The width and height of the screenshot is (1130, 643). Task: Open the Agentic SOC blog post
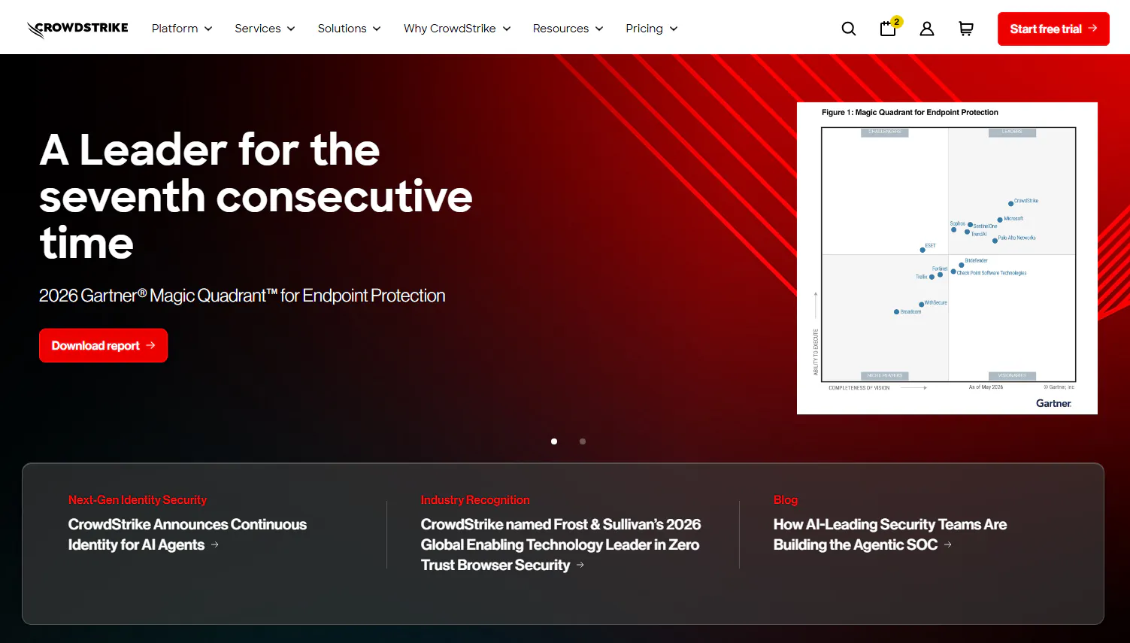890,535
